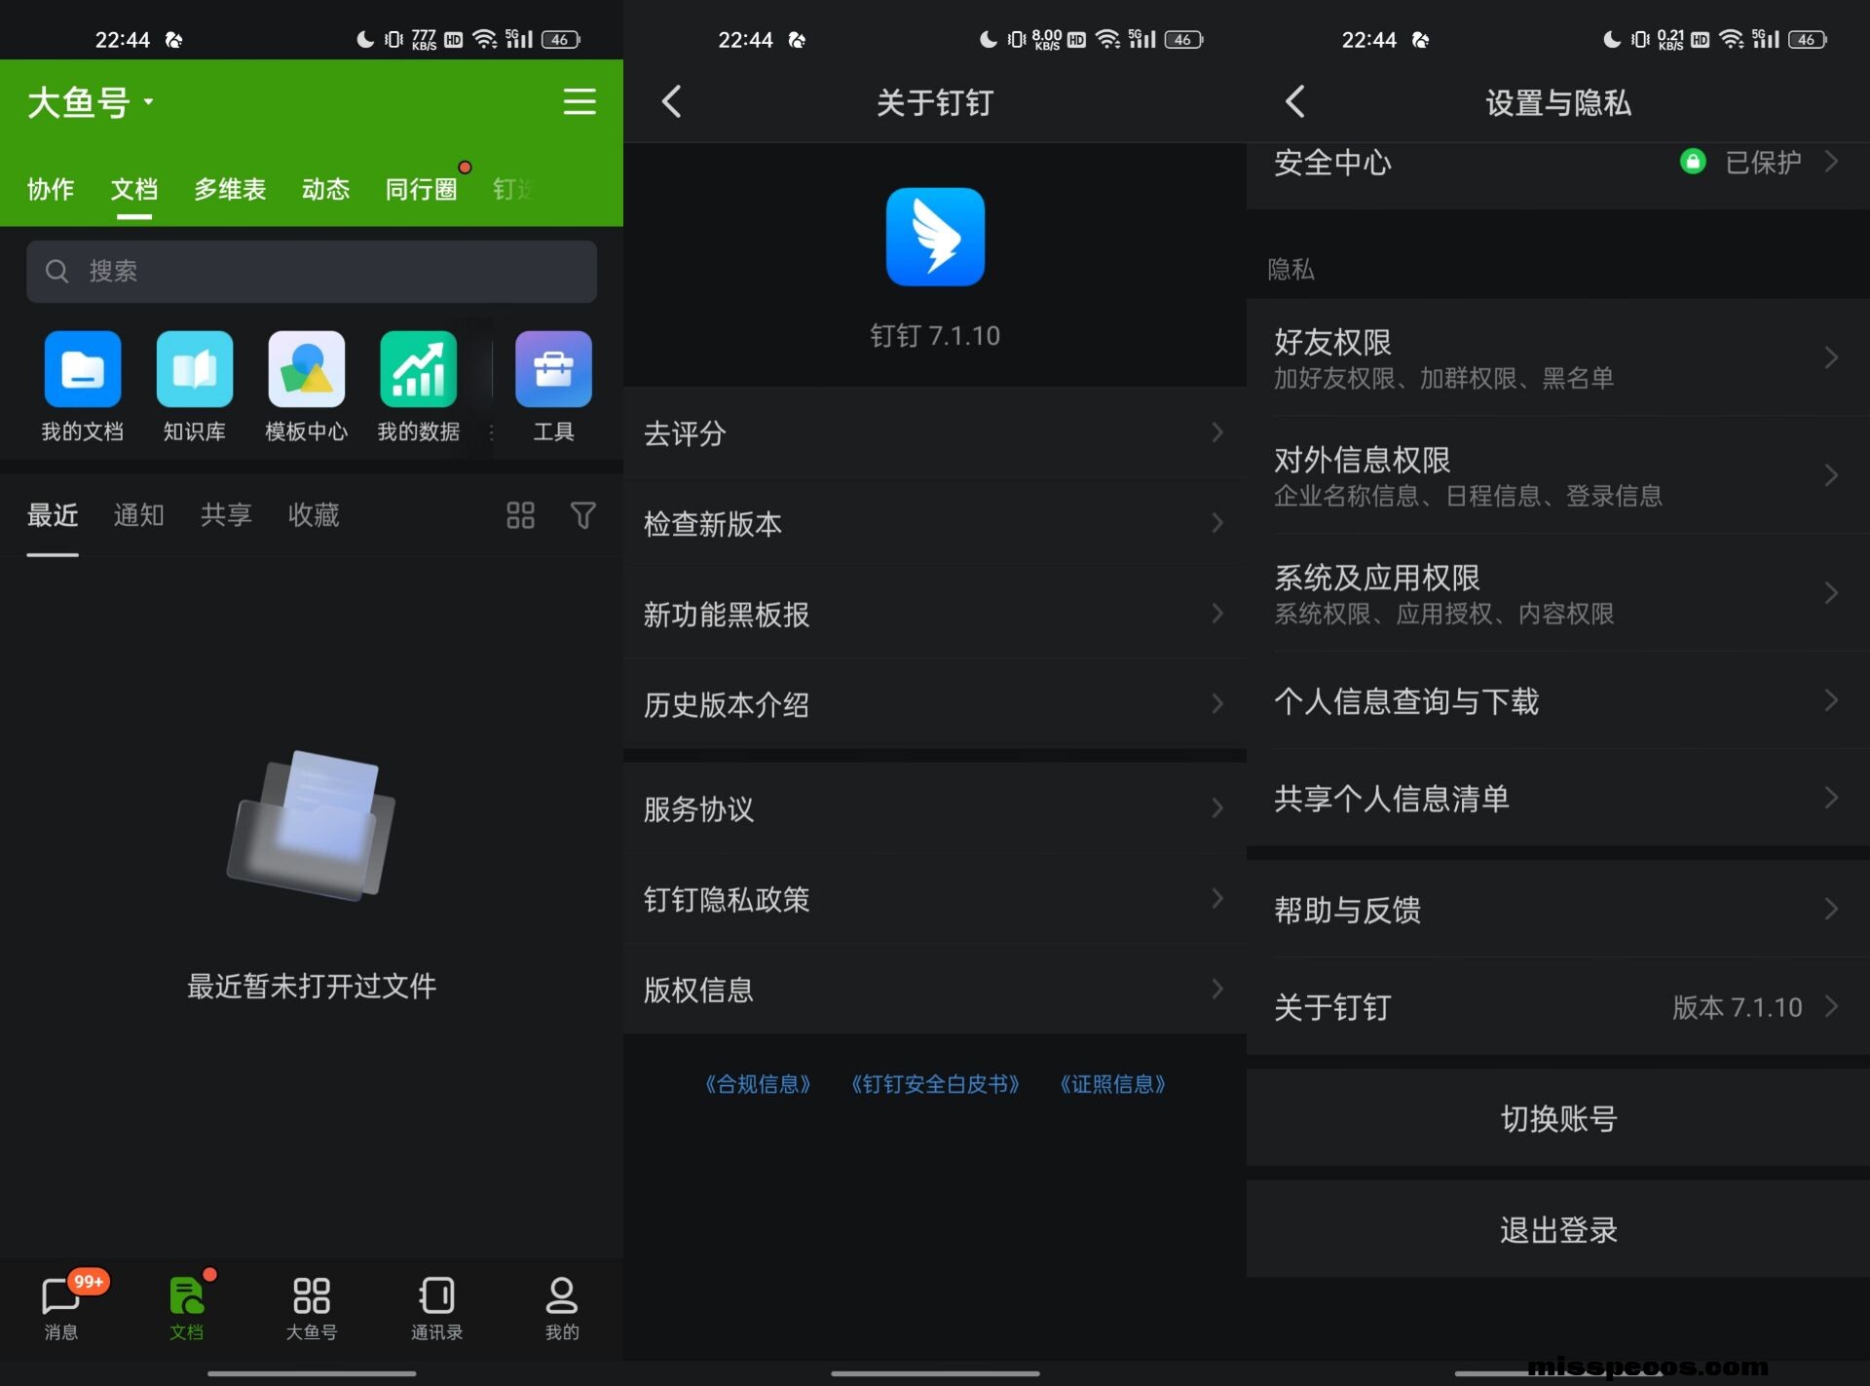Open 关于钉钉 版本 7.1.10 entry
Viewport: 1870px width, 1386px height.
click(x=1558, y=1007)
